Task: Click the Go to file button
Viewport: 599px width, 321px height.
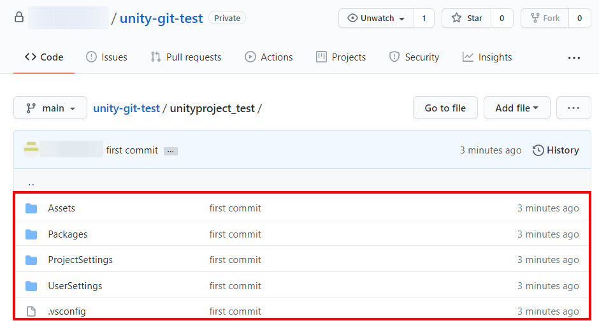Action: [x=445, y=108]
